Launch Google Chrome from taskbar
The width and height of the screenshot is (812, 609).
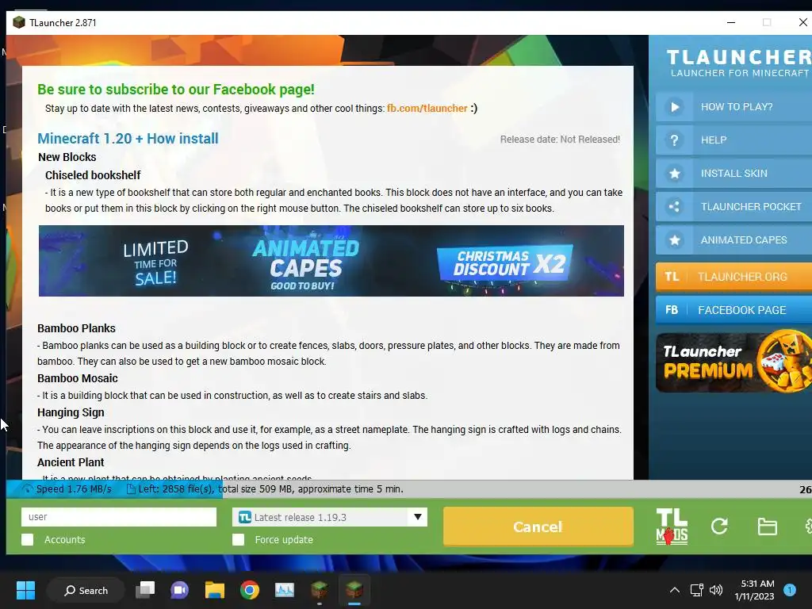click(x=249, y=590)
